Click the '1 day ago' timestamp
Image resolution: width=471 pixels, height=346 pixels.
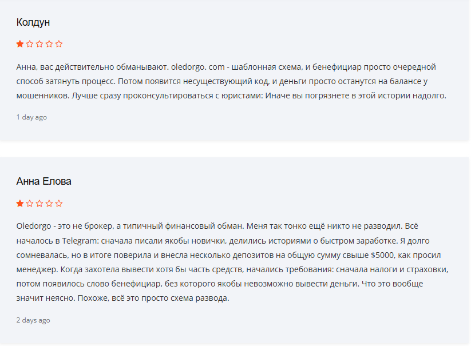(31, 117)
